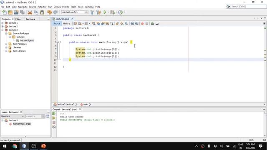The width and height of the screenshot is (267, 150).
Task: Click lecture3.Lecture3 breadcrumb
Action: (x=66, y=105)
